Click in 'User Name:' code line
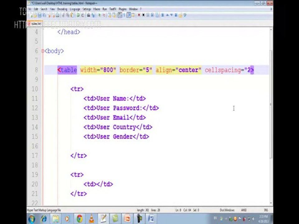This screenshot has width=299, height=224. coord(115,99)
